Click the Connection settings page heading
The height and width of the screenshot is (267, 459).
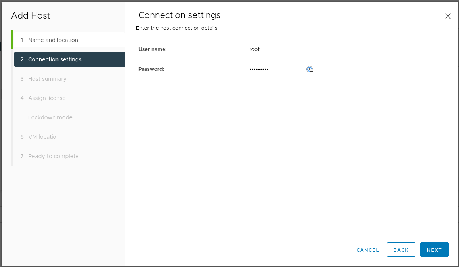(179, 15)
